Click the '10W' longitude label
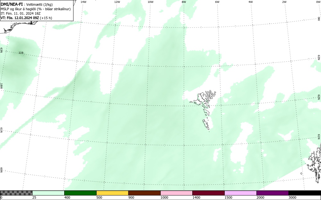 point(151,2)
